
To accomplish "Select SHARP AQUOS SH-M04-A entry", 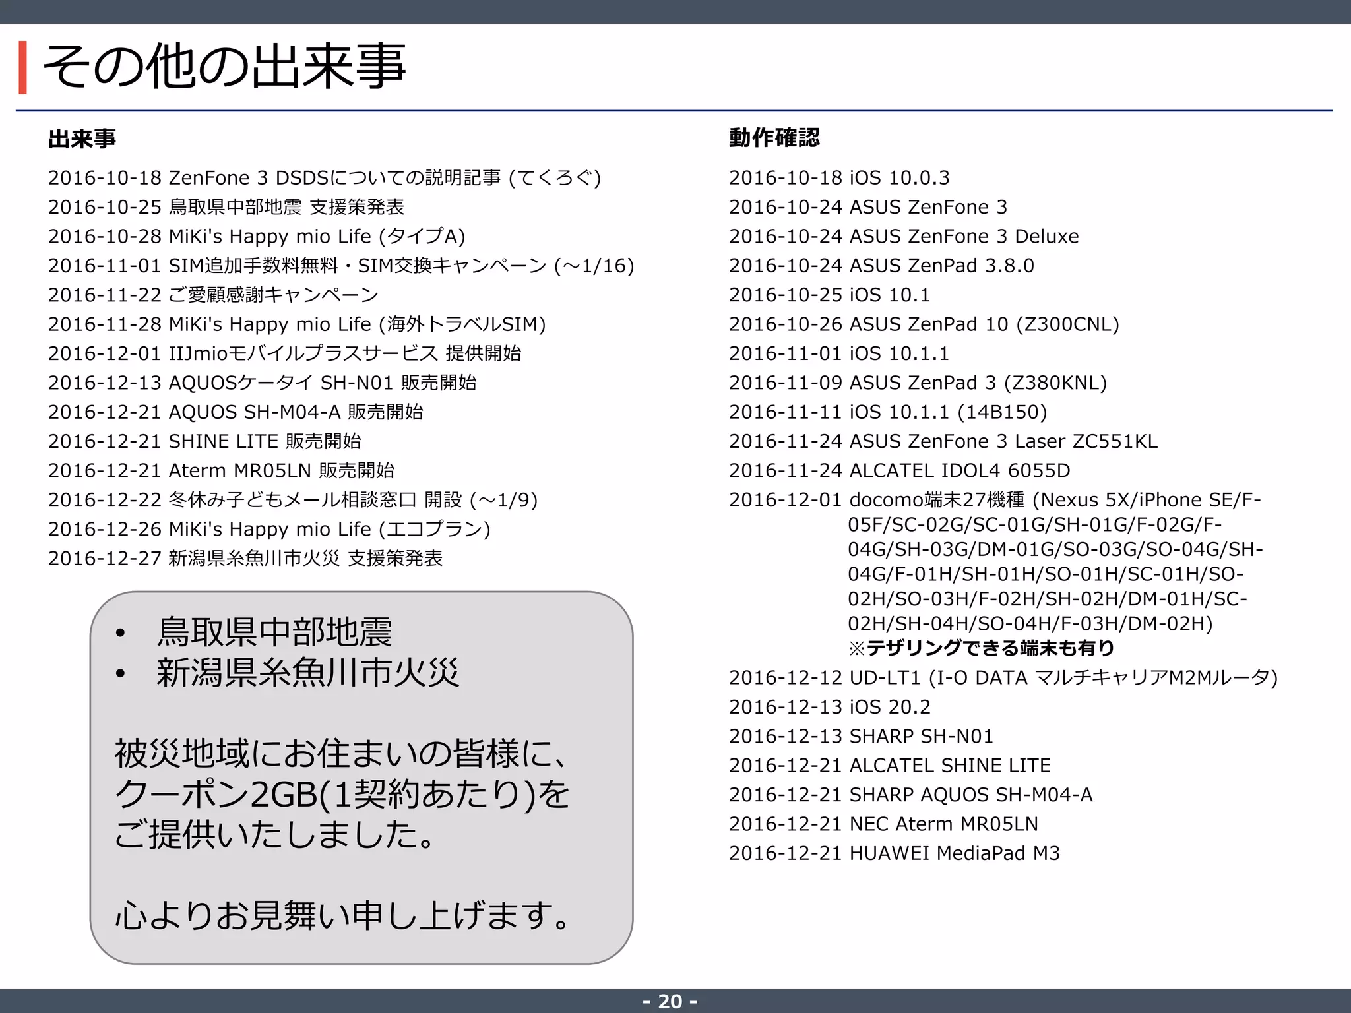I will click(911, 795).
